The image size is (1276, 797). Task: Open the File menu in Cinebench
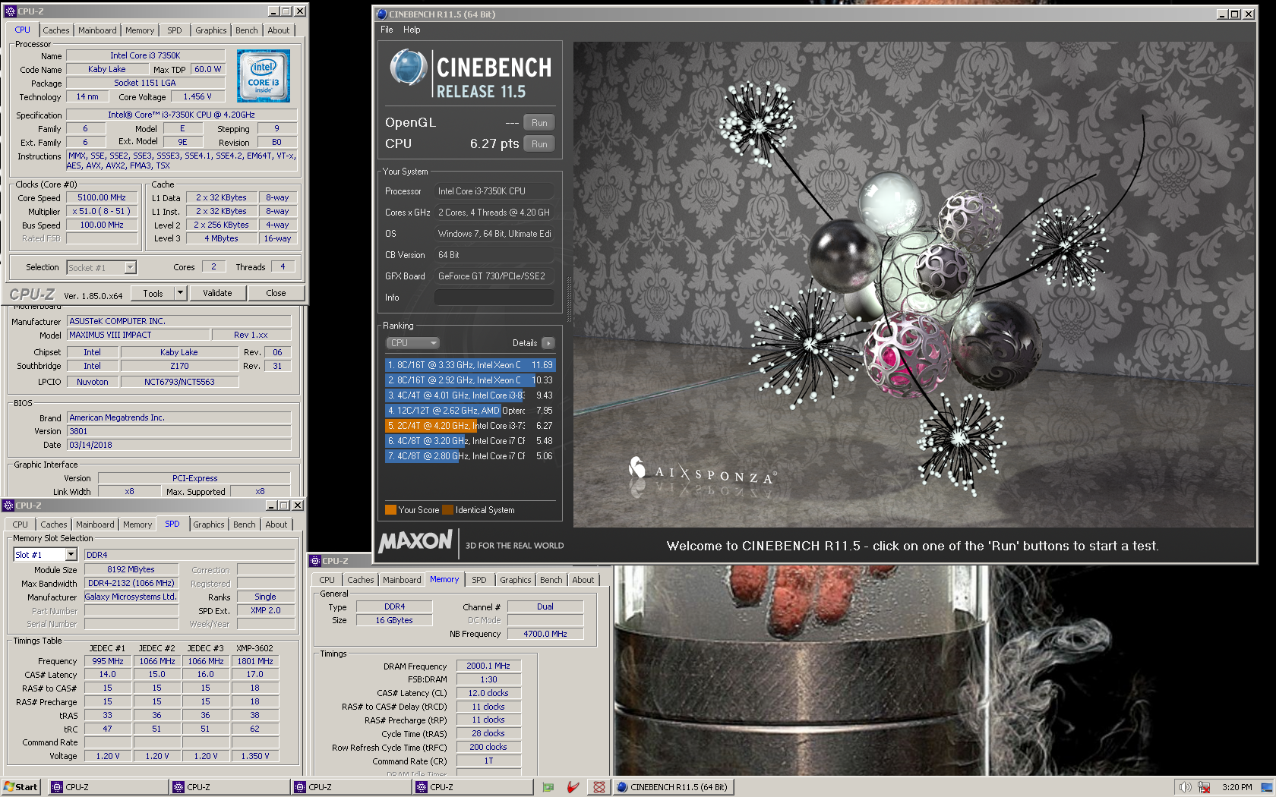387,30
